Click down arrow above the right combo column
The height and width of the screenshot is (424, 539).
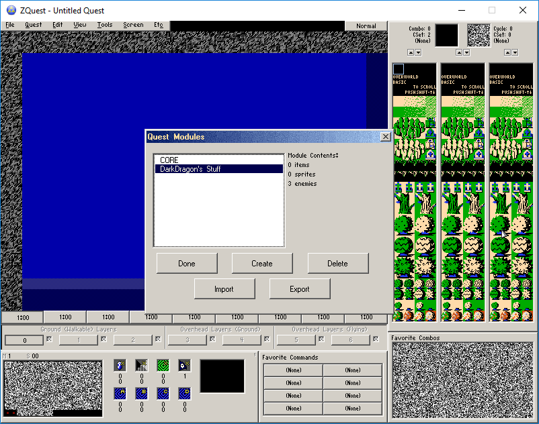coord(515,52)
